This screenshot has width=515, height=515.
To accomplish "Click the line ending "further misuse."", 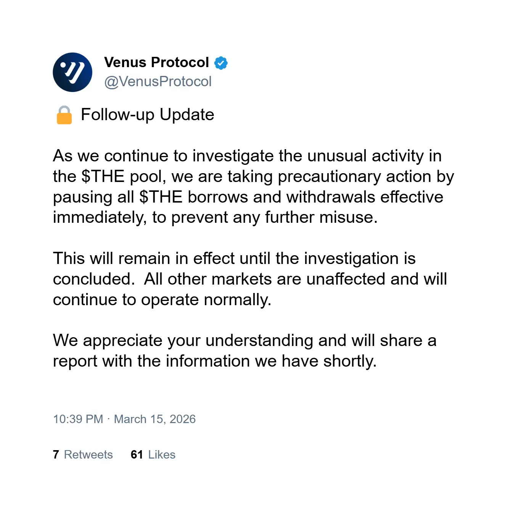I will (x=215, y=217).
